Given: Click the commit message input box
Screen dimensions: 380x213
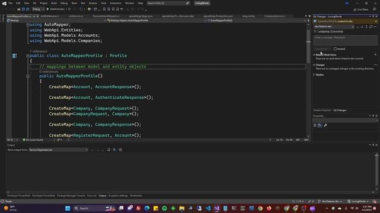Looking at the screenshot, I should point(346,40).
